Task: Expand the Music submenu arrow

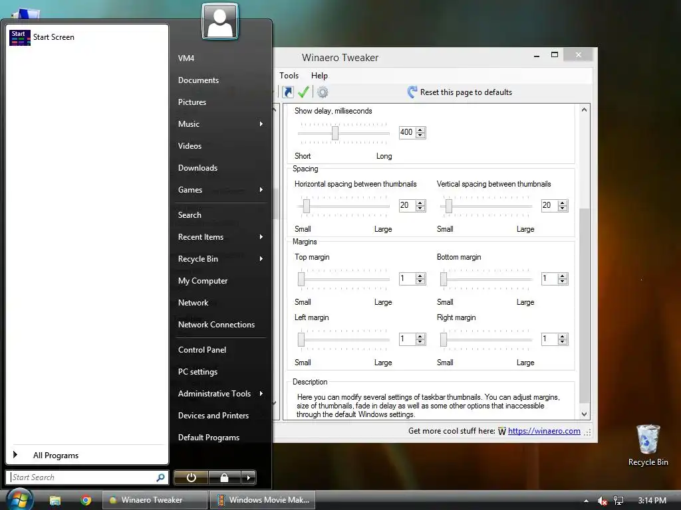Action: 261,124
